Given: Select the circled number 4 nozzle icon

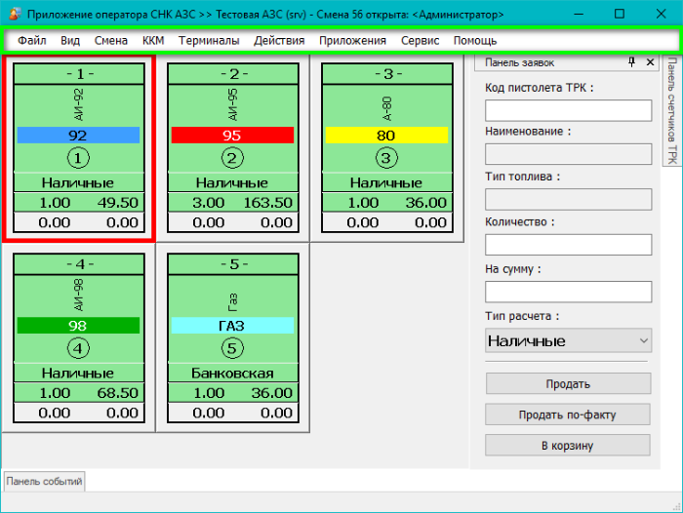Looking at the screenshot, I should [77, 348].
